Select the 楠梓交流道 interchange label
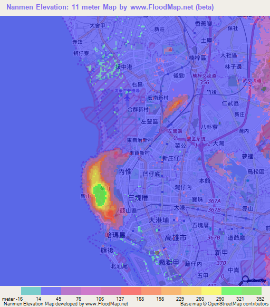 click(x=204, y=75)
